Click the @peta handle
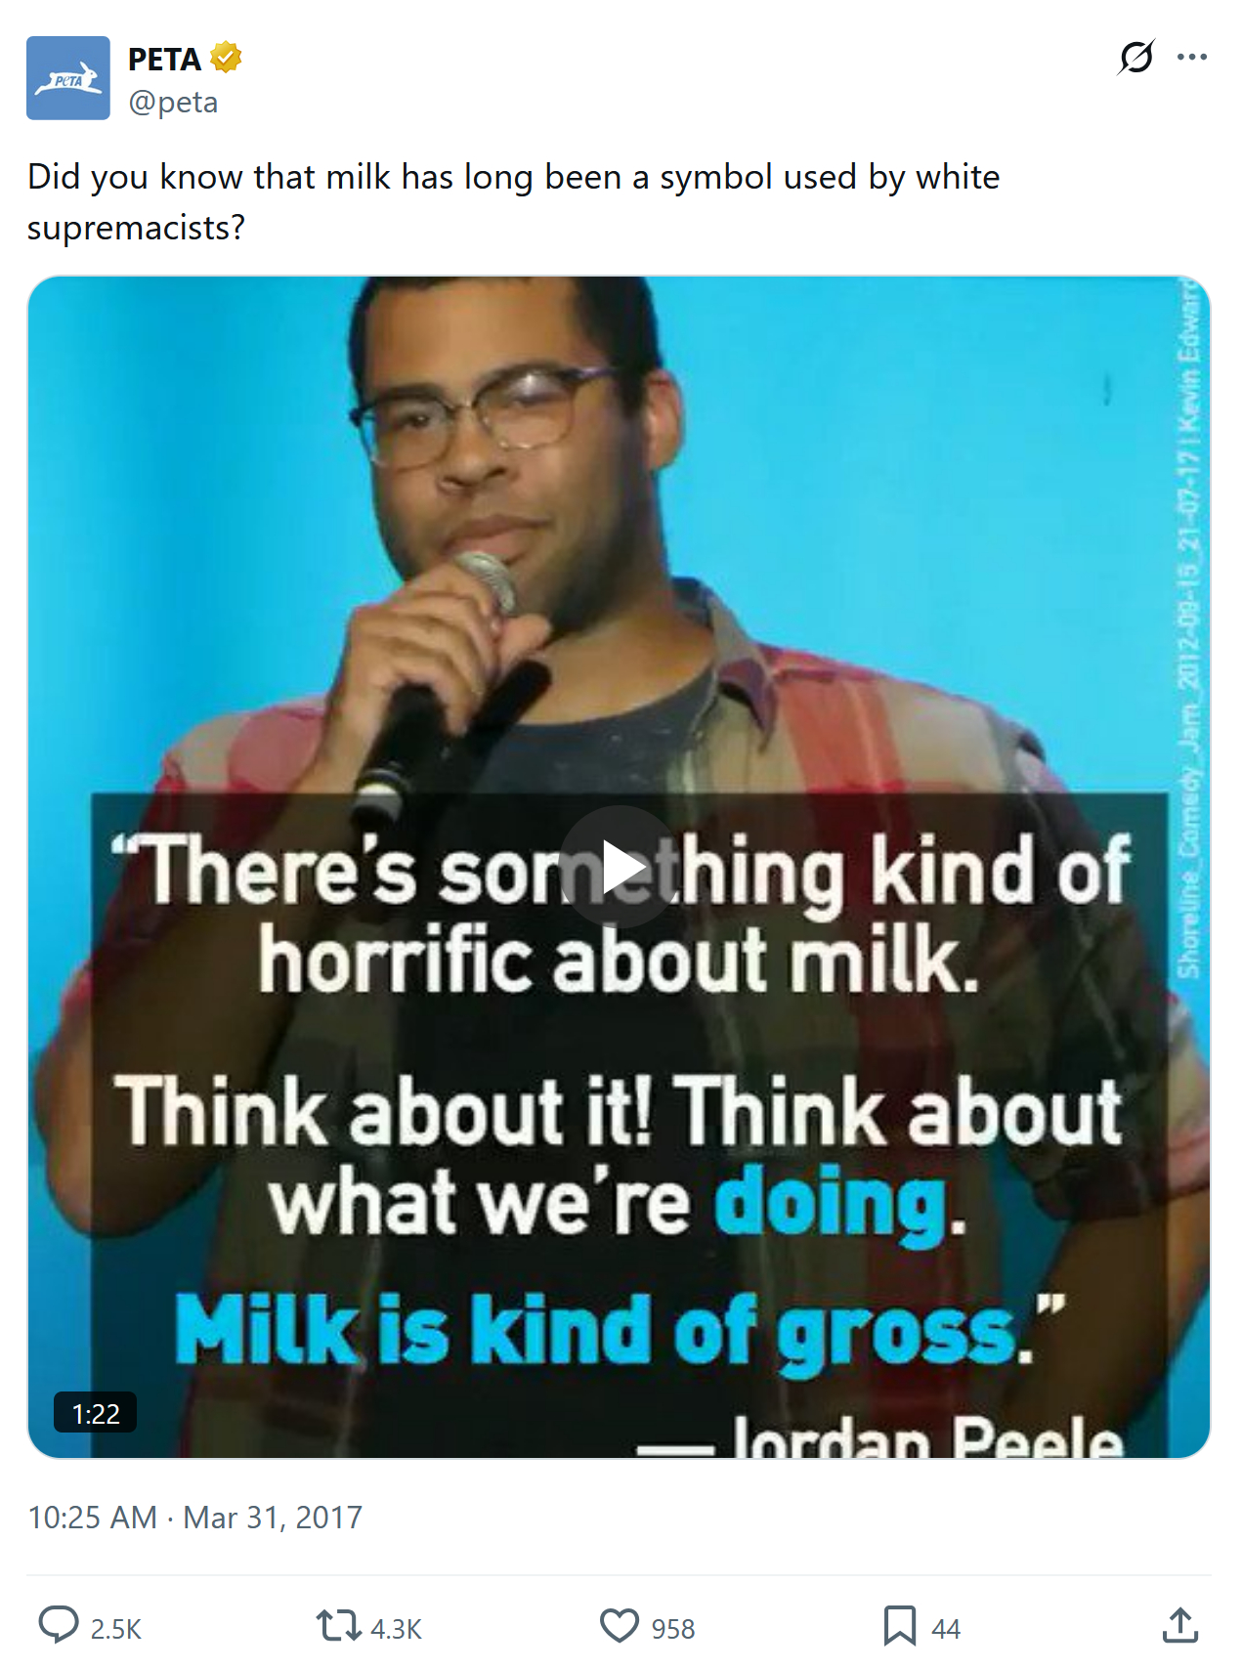The height and width of the screenshot is (1669, 1242). pyautogui.click(x=173, y=103)
